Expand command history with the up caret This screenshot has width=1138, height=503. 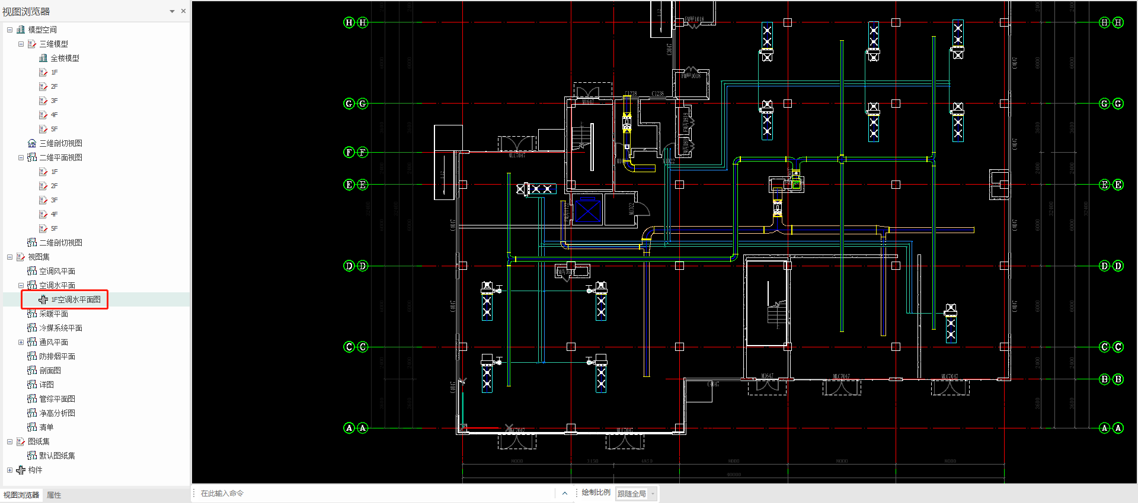click(x=565, y=493)
